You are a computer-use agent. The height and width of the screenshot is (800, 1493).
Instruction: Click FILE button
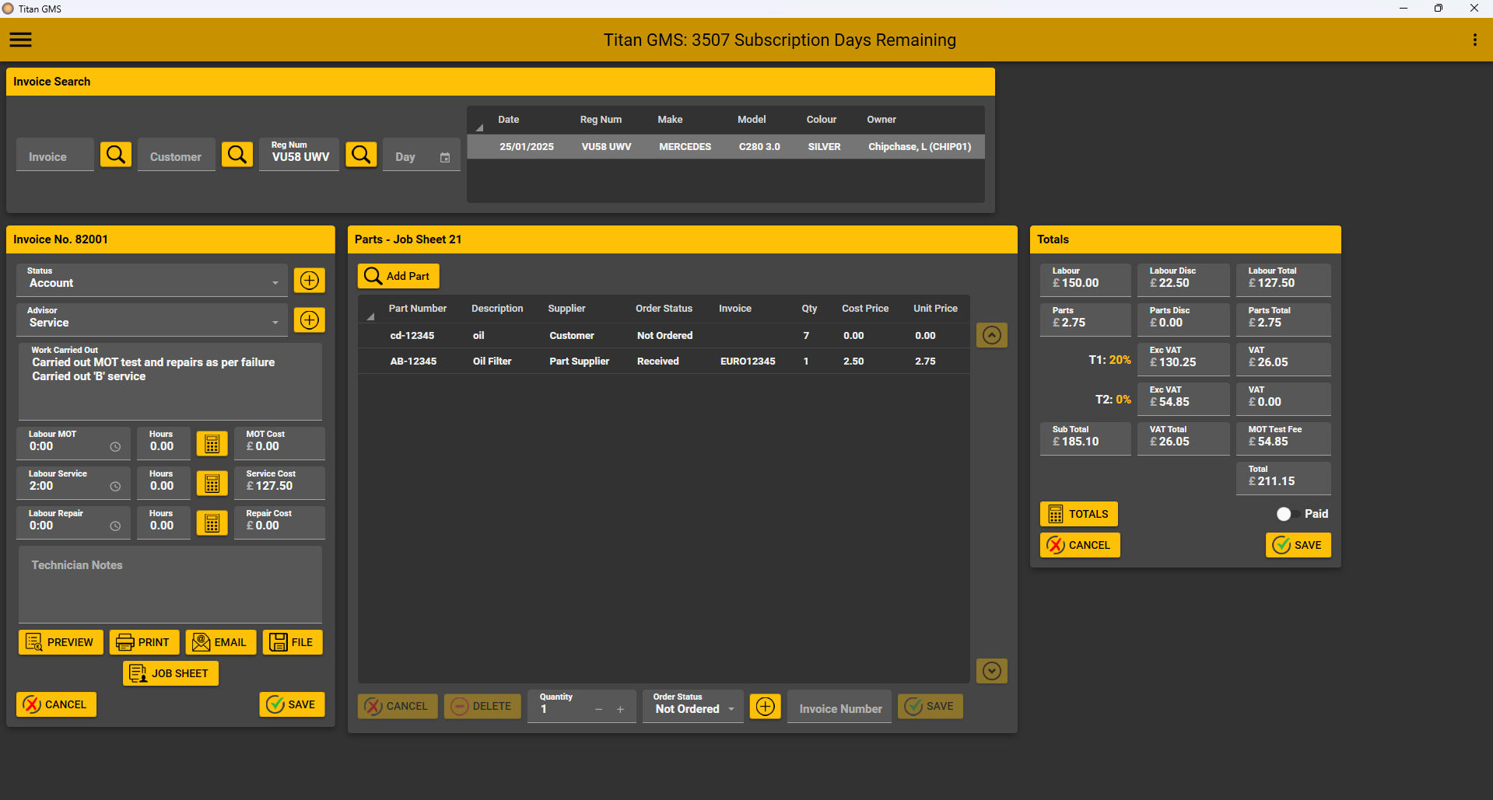click(293, 642)
